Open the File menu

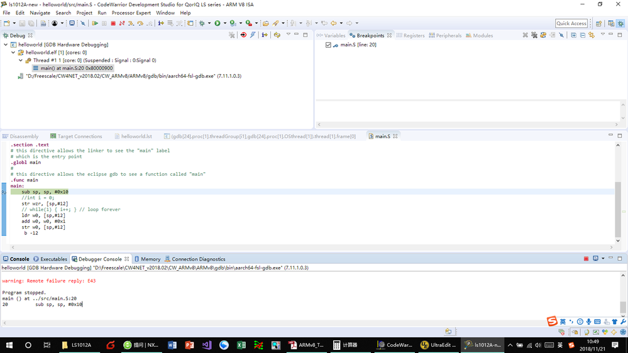[x=6, y=13]
